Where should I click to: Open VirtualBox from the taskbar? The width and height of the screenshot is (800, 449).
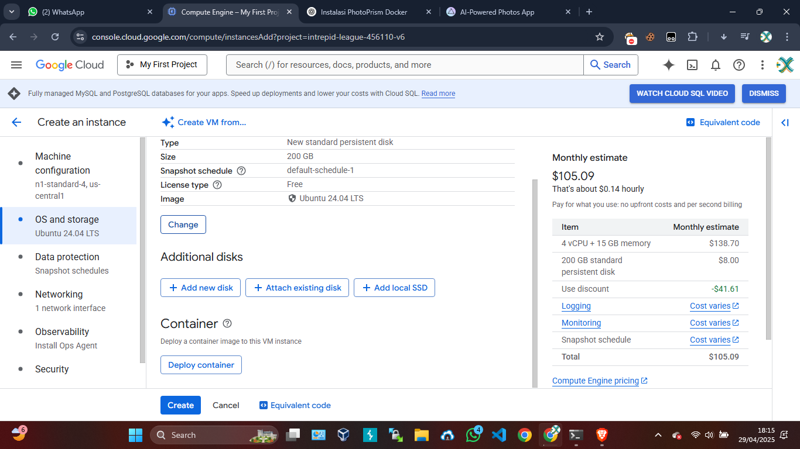343,435
